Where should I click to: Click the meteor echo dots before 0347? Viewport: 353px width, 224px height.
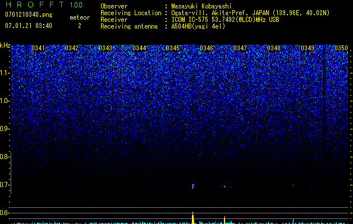(226, 186)
